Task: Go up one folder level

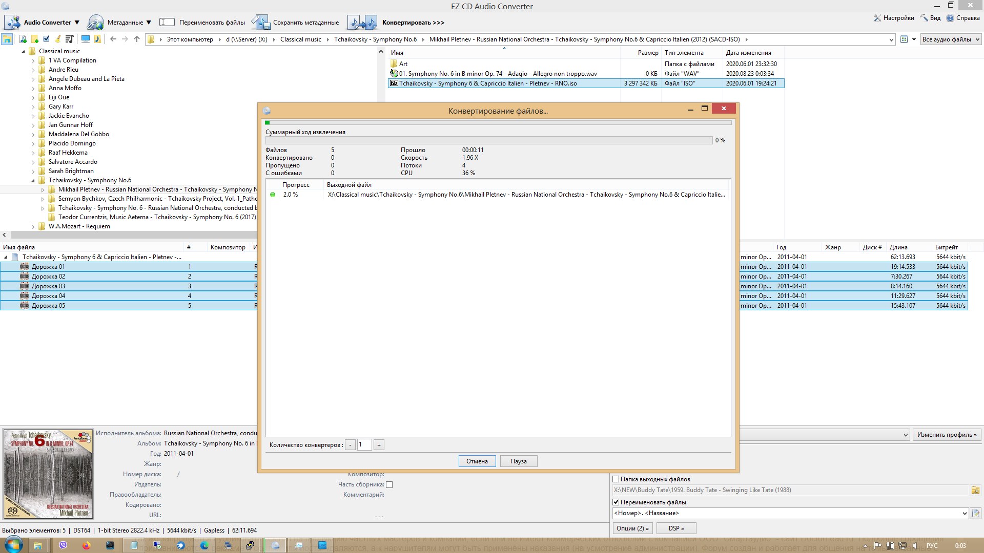Action: [x=137, y=39]
